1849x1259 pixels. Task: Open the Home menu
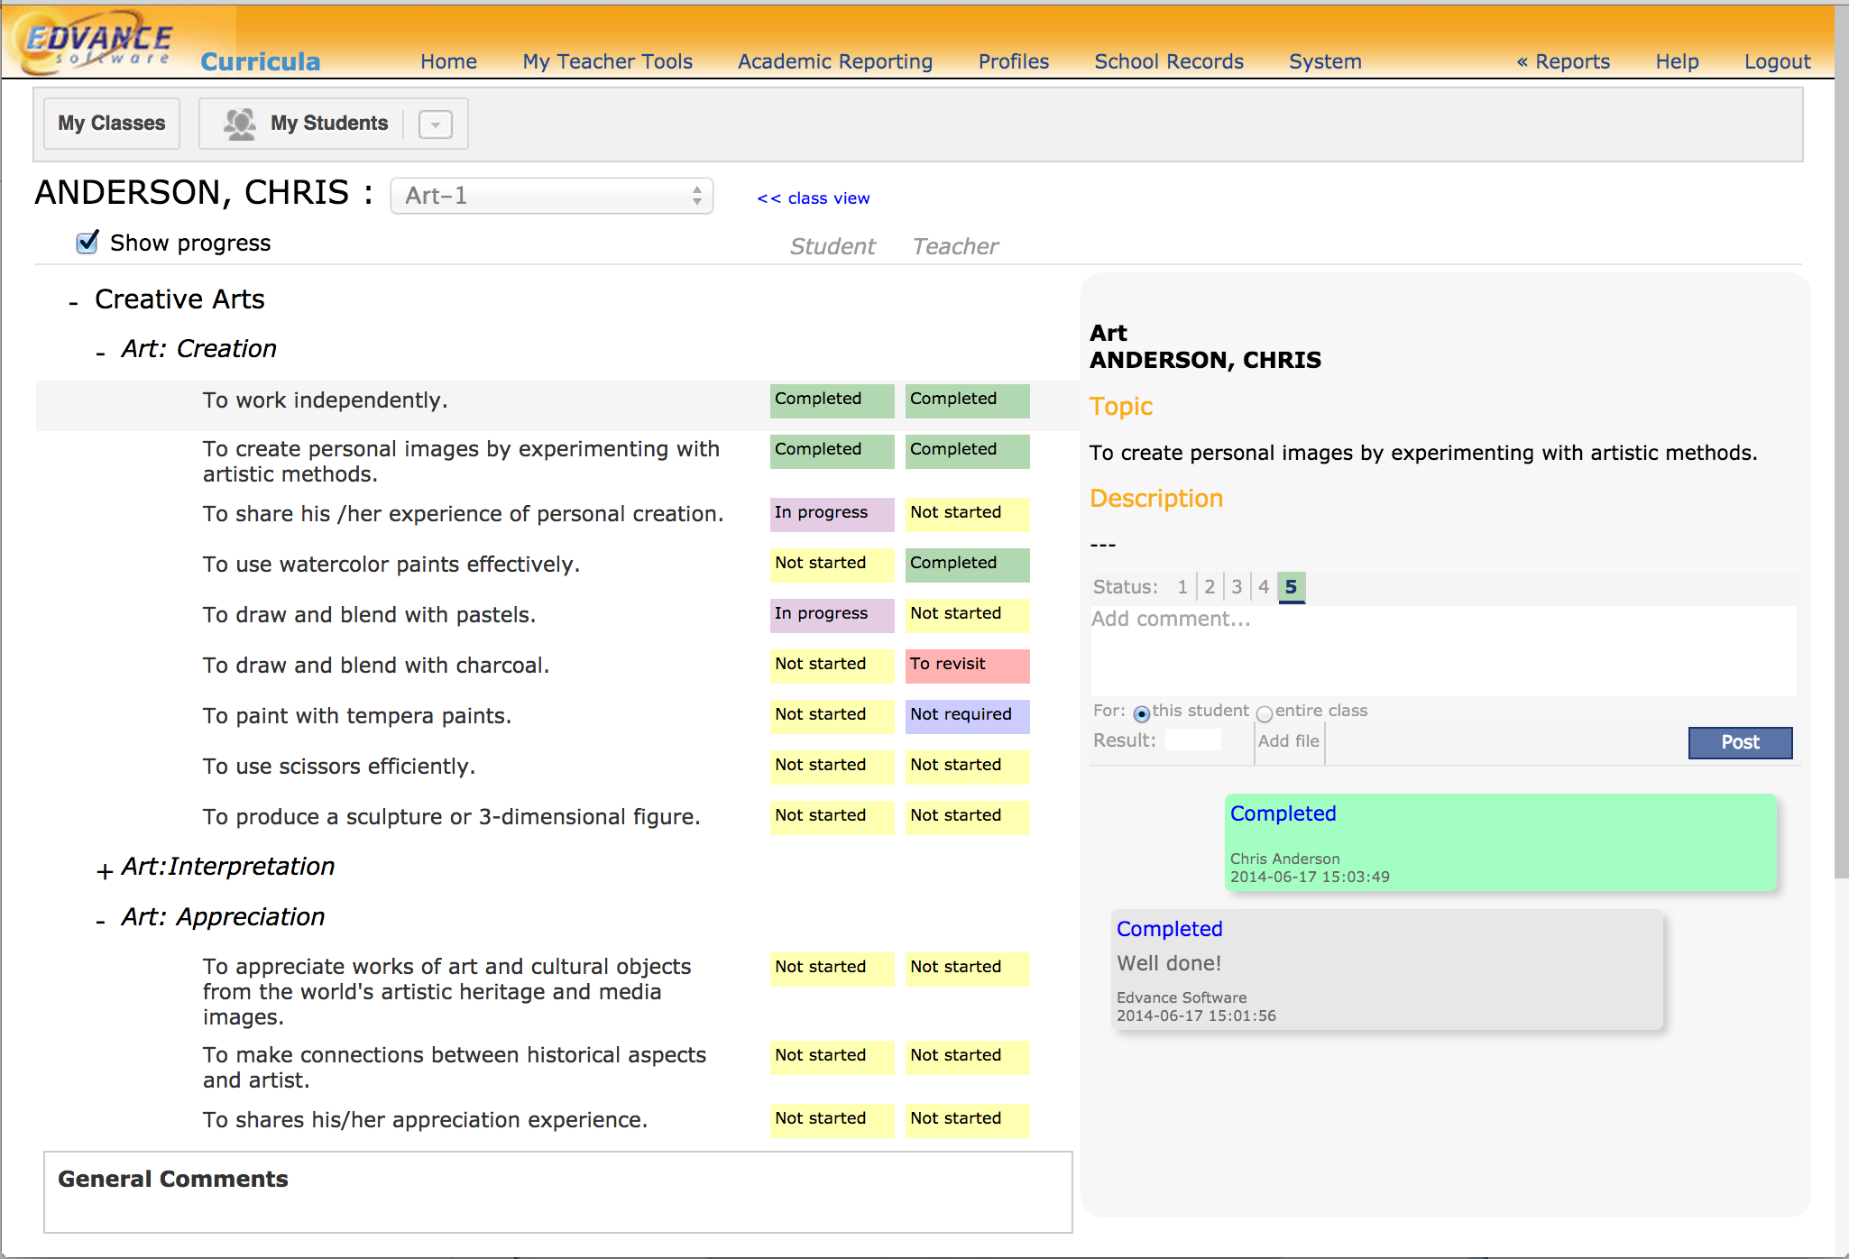pyautogui.click(x=448, y=61)
